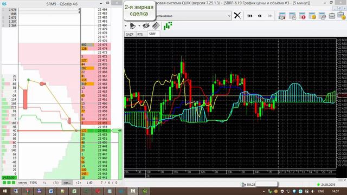The height and width of the screenshot is (195, 347).
Task: Click first green square indicator in QScalp
Action: 4,183
